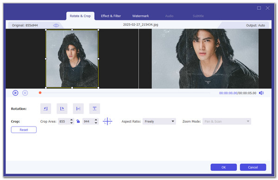Decrease crop height with down arrow

click(96, 123)
